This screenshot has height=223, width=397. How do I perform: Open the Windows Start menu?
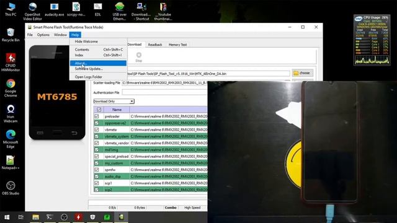[7, 217]
